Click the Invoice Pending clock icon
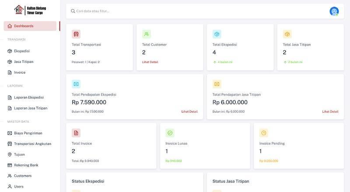Viewport: 350px width, 192px height. (x=263, y=133)
